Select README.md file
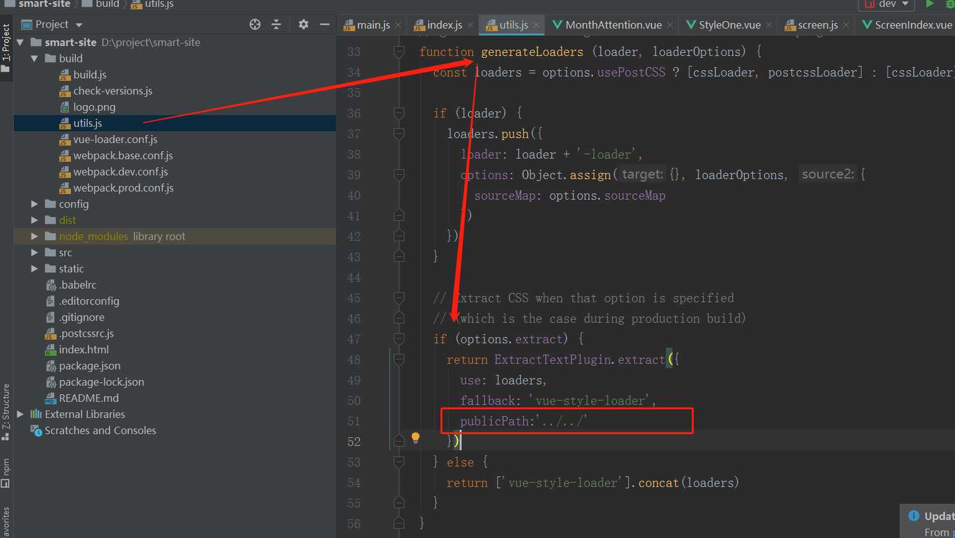The width and height of the screenshot is (955, 538). [88, 398]
